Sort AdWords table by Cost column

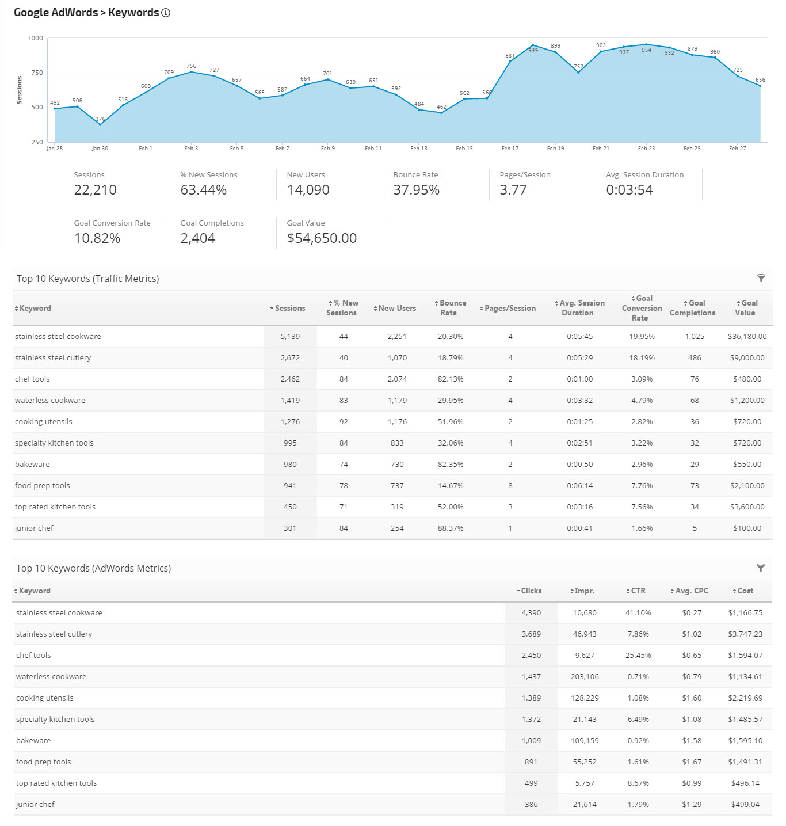point(745,591)
